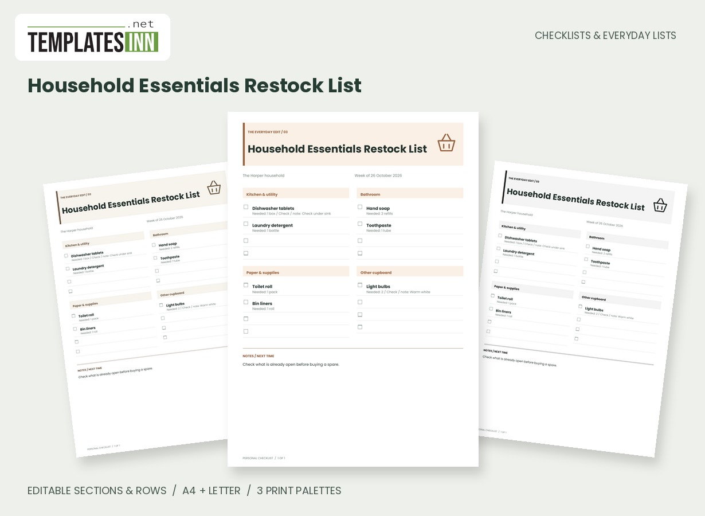Screen dimensions: 705x516
Task: Click 'Check what is already open' note, center page
Action: (x=291, y=365)
